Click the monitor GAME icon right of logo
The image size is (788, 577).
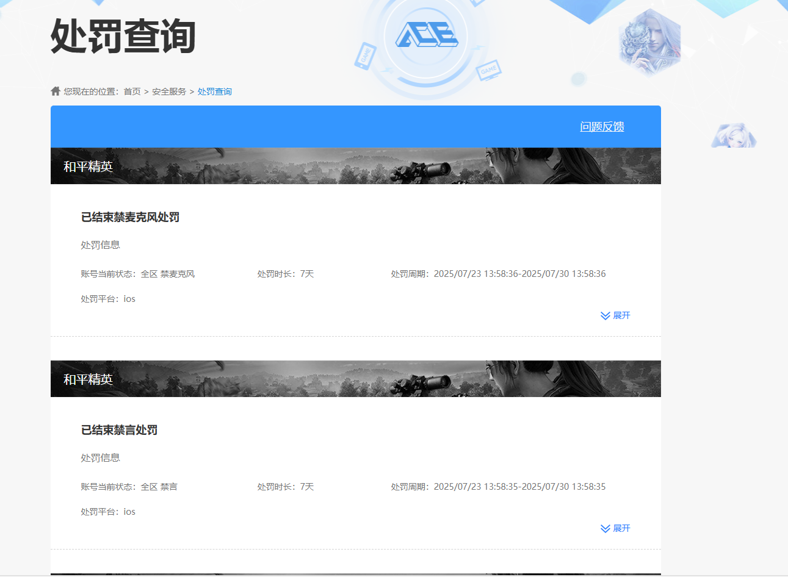(489, 70)
